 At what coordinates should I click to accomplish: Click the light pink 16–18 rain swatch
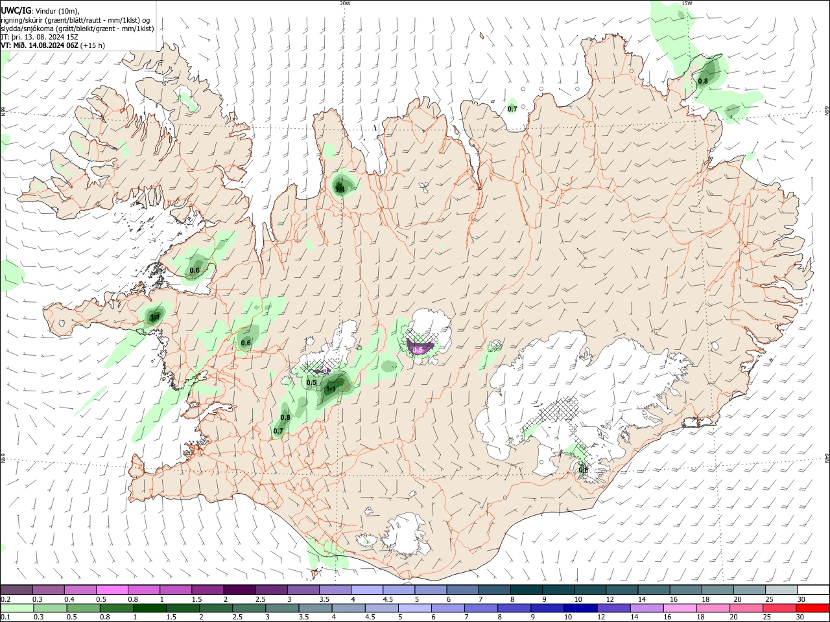click(680, 608)
